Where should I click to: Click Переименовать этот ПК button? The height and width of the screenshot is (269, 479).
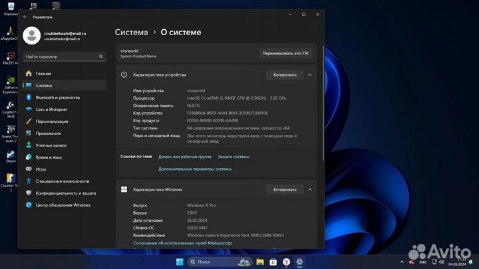(x=285, y=53)
